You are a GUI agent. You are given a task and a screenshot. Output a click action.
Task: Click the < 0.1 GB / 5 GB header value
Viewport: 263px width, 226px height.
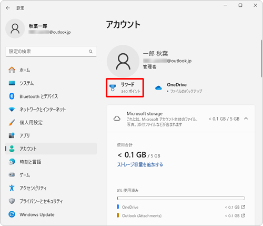(x=224, y=119)
